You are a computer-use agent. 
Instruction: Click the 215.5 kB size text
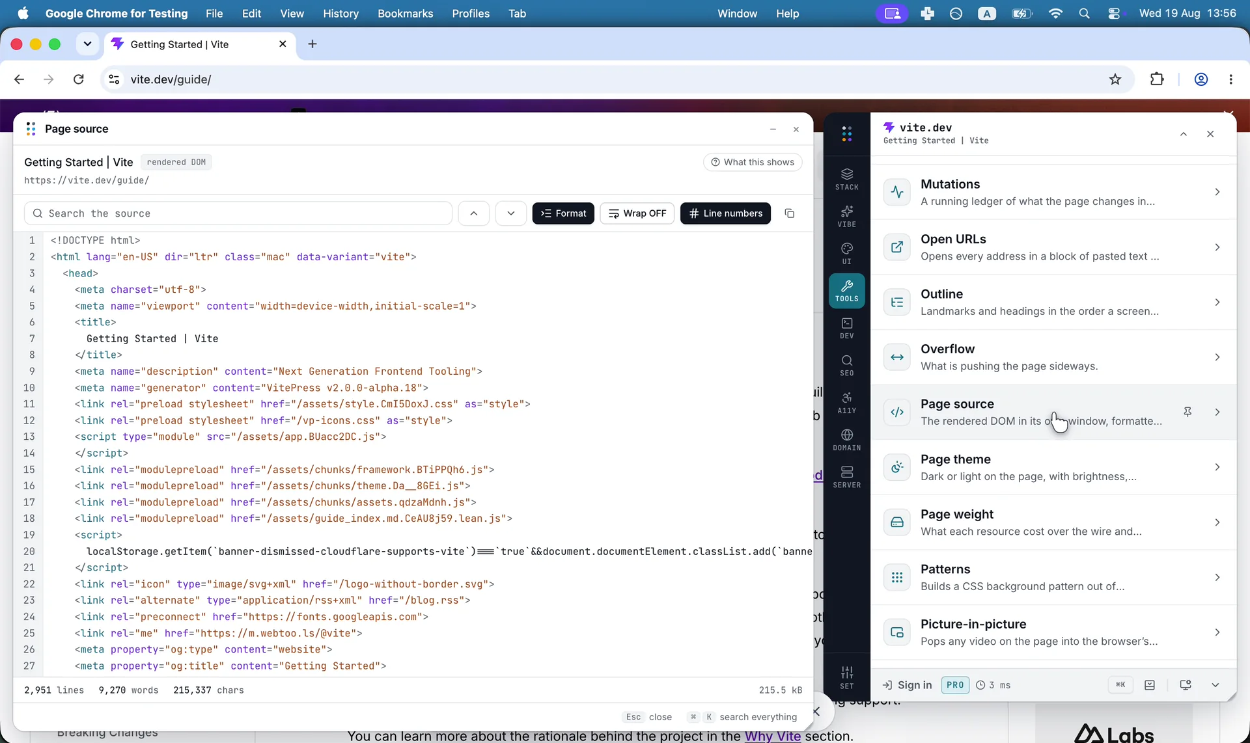(x=780, y=690)
